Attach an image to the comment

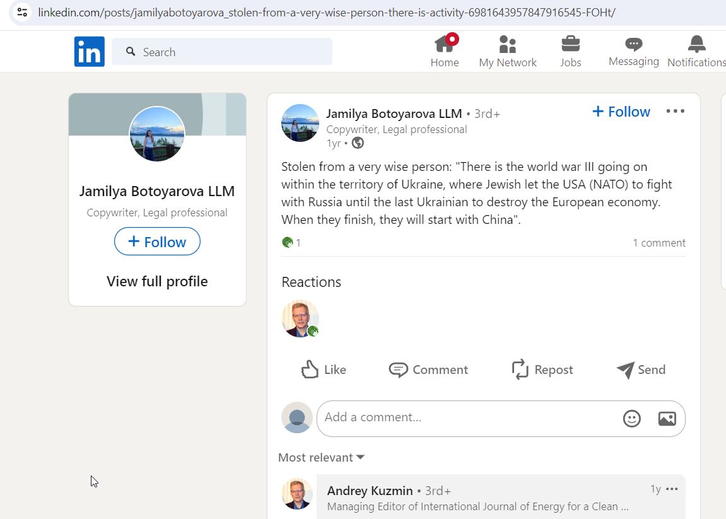667,419
